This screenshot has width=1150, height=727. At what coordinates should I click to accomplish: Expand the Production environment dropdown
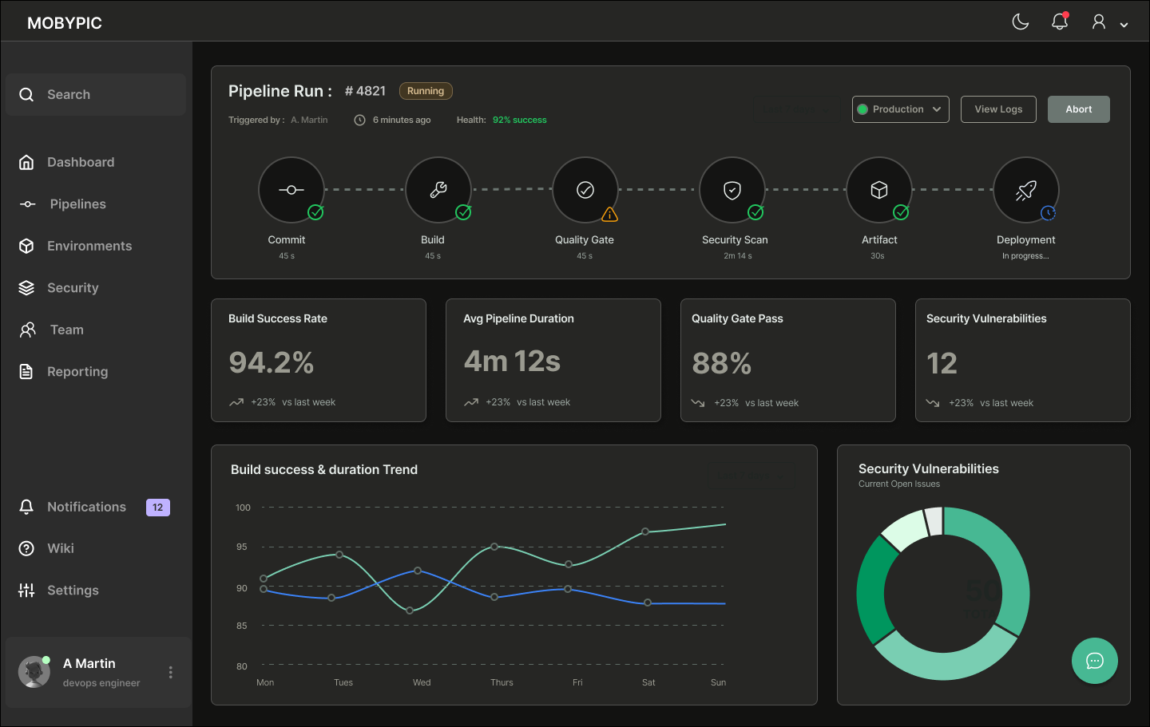coord(900,109)
